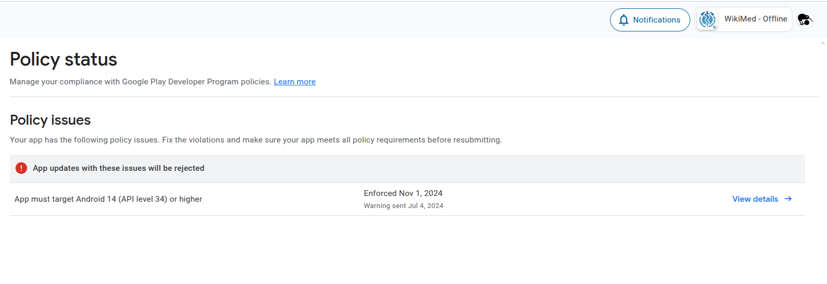Click the 'Your app has the following' paragraph
This screenshot has width=827, height=284.
[256, 140]
